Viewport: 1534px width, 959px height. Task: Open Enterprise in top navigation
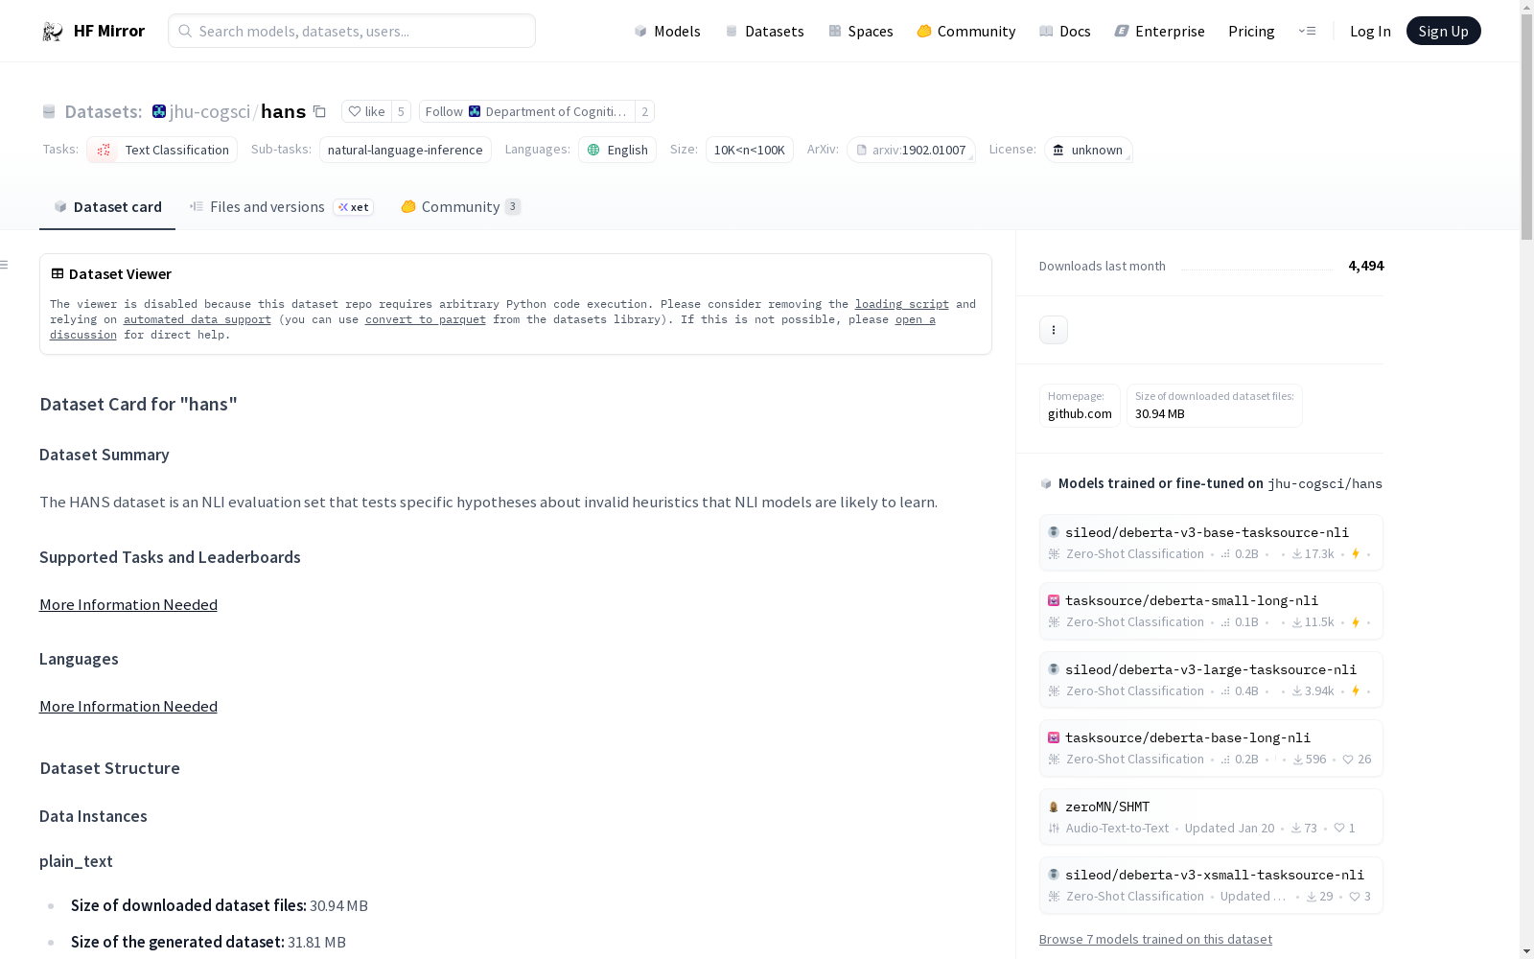pyautogui.click(x=1160, y=32)
